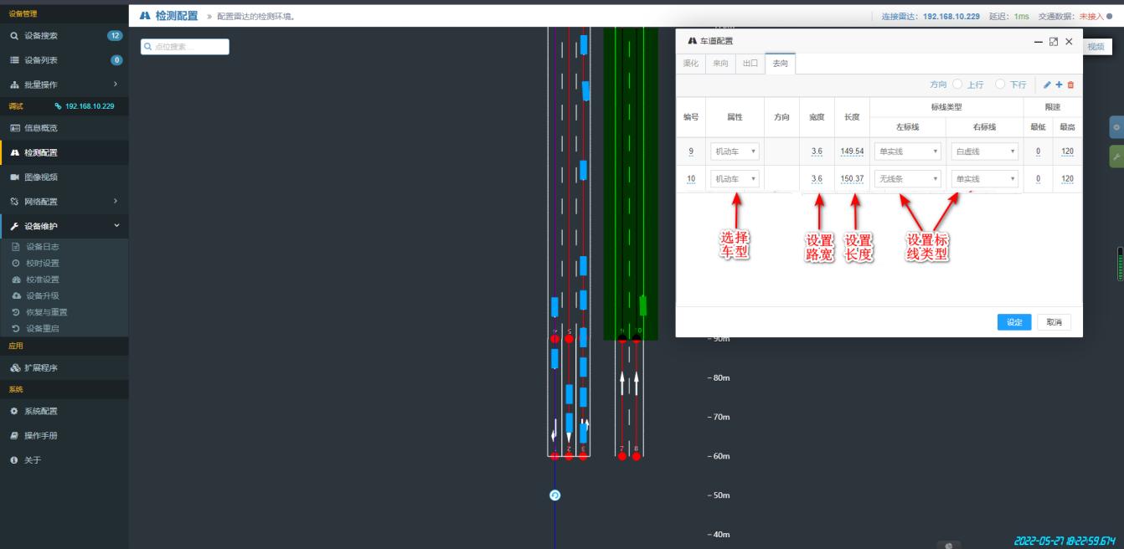Open 左标线 dropdown for lane 10
This screenshot has height=549, width=1124.
pos(908,179)
